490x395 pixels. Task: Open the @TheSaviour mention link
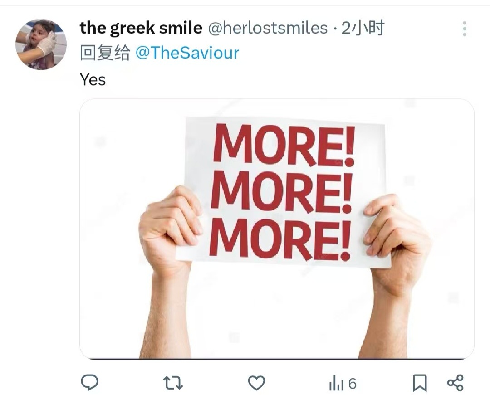point(187,53)
